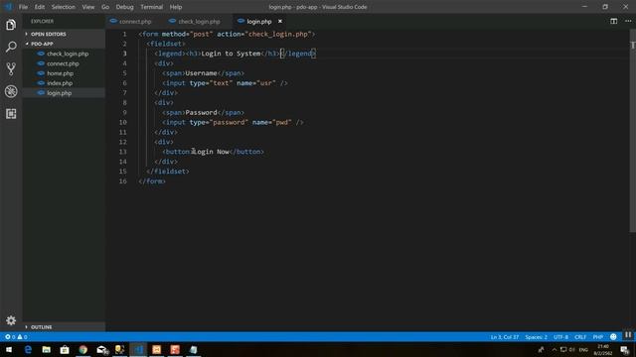Open Chrome from taskbar

pyautogui.click(x=83, y=350)
